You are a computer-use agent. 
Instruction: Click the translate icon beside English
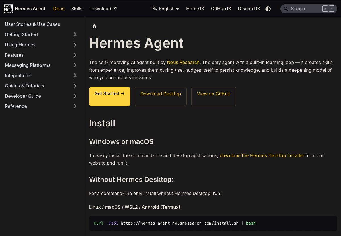[155, 9]
